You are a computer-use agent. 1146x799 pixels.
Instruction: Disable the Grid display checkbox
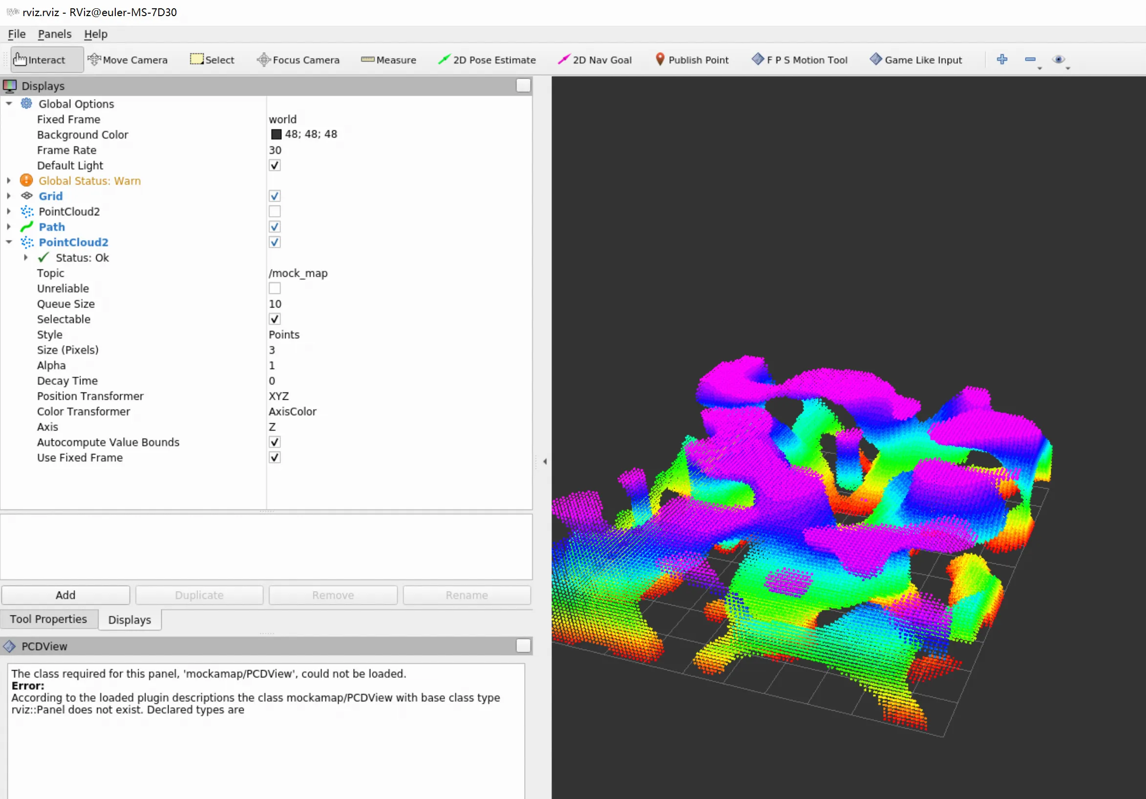coord(275,196)
